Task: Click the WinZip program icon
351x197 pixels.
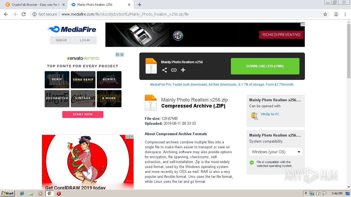Action: [254, 116]
